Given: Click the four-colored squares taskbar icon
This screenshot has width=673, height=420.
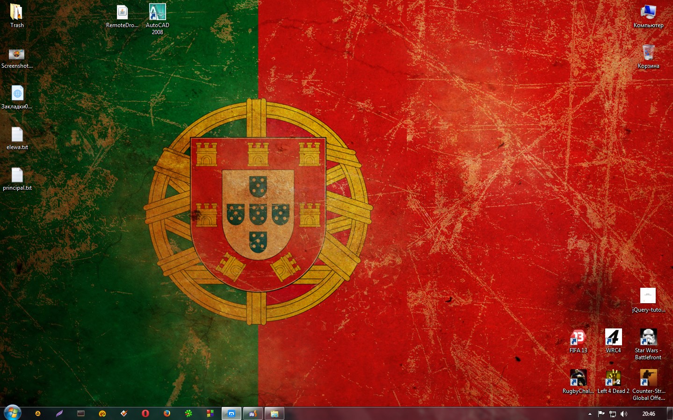Looking at the screenshot, I should [x=210, y=413].
